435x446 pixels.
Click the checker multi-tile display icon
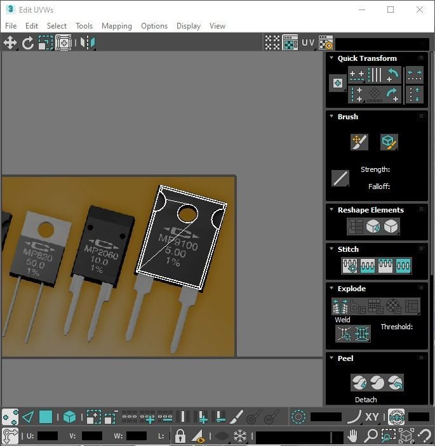click(272, 43)
